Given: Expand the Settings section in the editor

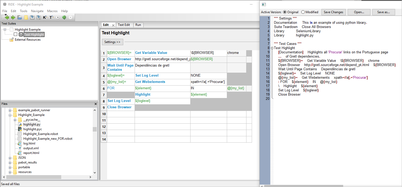Looking at the screenshot, I should pos(112,42).
